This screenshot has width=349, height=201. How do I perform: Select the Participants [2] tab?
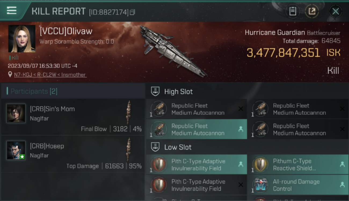coord(34,91)
